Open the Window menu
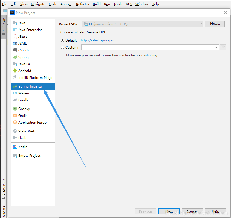Viewport: 231px width, 218px height. click(142, 4)
